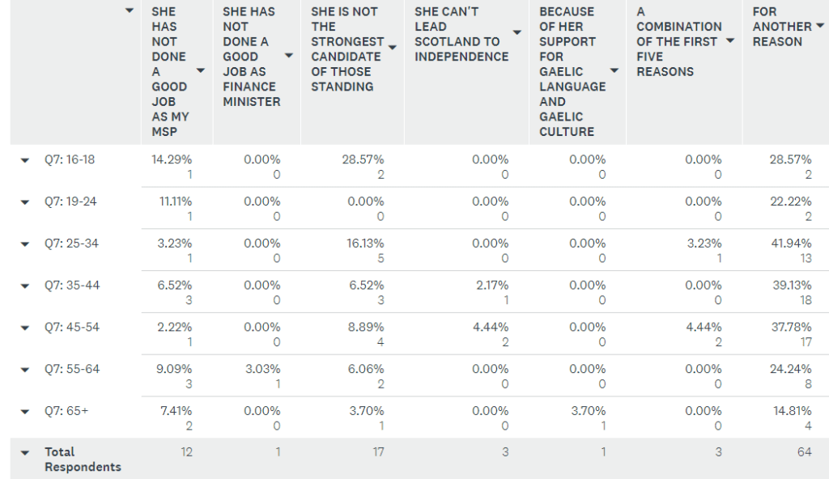Open 'Strongest candidate' column dropdown arrow
This screenshot has height=479, width=829.
pyautogui.click(x=393, y=48)
